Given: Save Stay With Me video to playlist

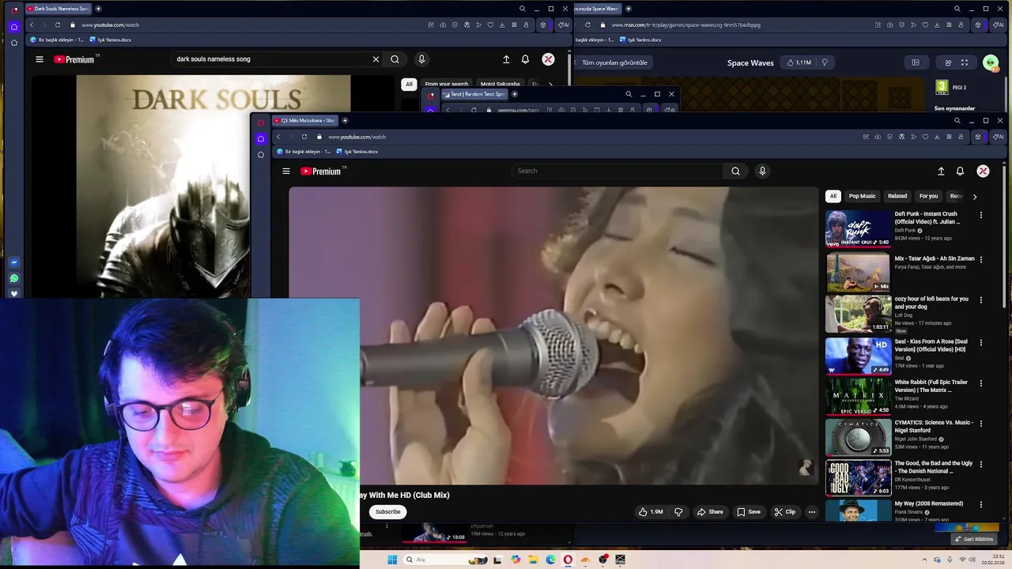Looking at the screenshot, I should pos(749,511).
